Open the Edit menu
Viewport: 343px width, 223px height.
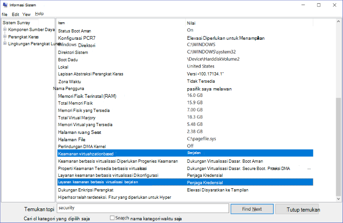click(15, 15)
